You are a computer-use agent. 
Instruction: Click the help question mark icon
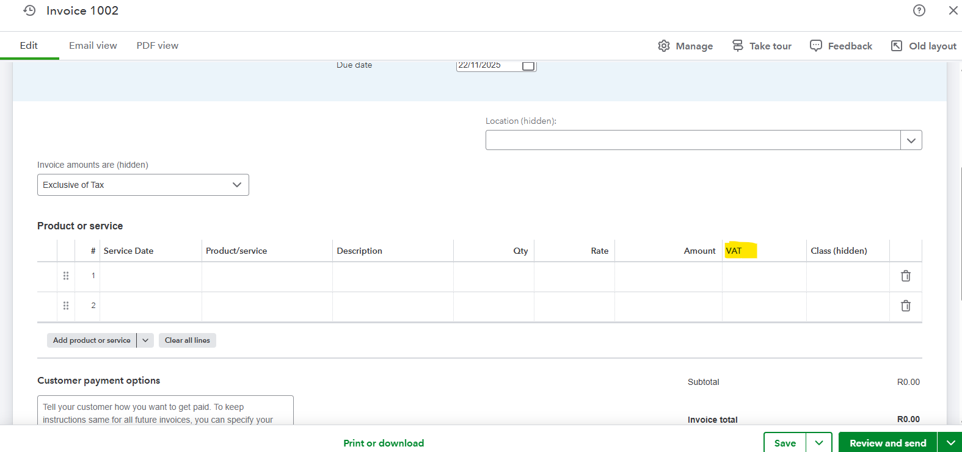click(x=919, y=10)
